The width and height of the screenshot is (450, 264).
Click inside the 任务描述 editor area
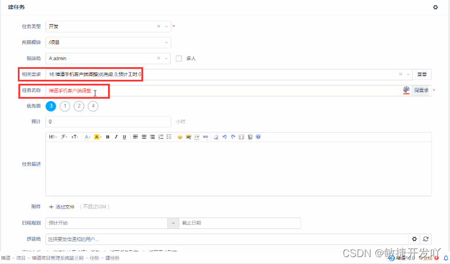(239, 169)
